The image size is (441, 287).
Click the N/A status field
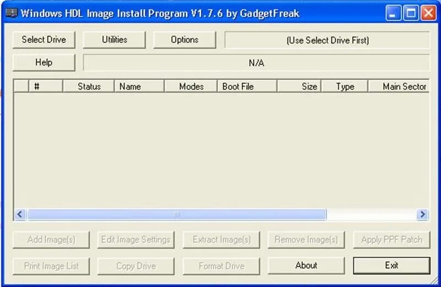coord(256,63)
